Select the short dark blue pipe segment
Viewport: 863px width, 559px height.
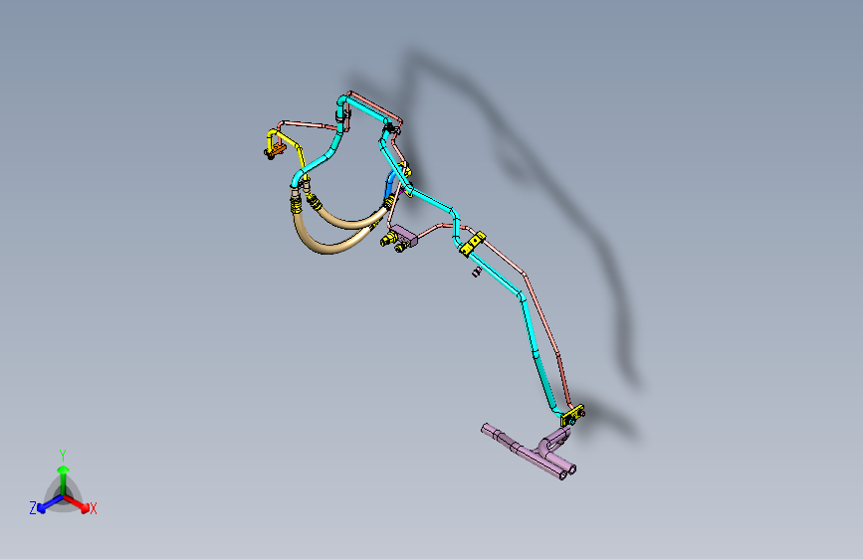coord(389,185)
